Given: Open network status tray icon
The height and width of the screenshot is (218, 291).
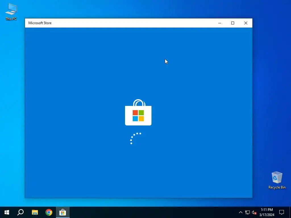Looking at the screenshot, I should pos(248,212).
